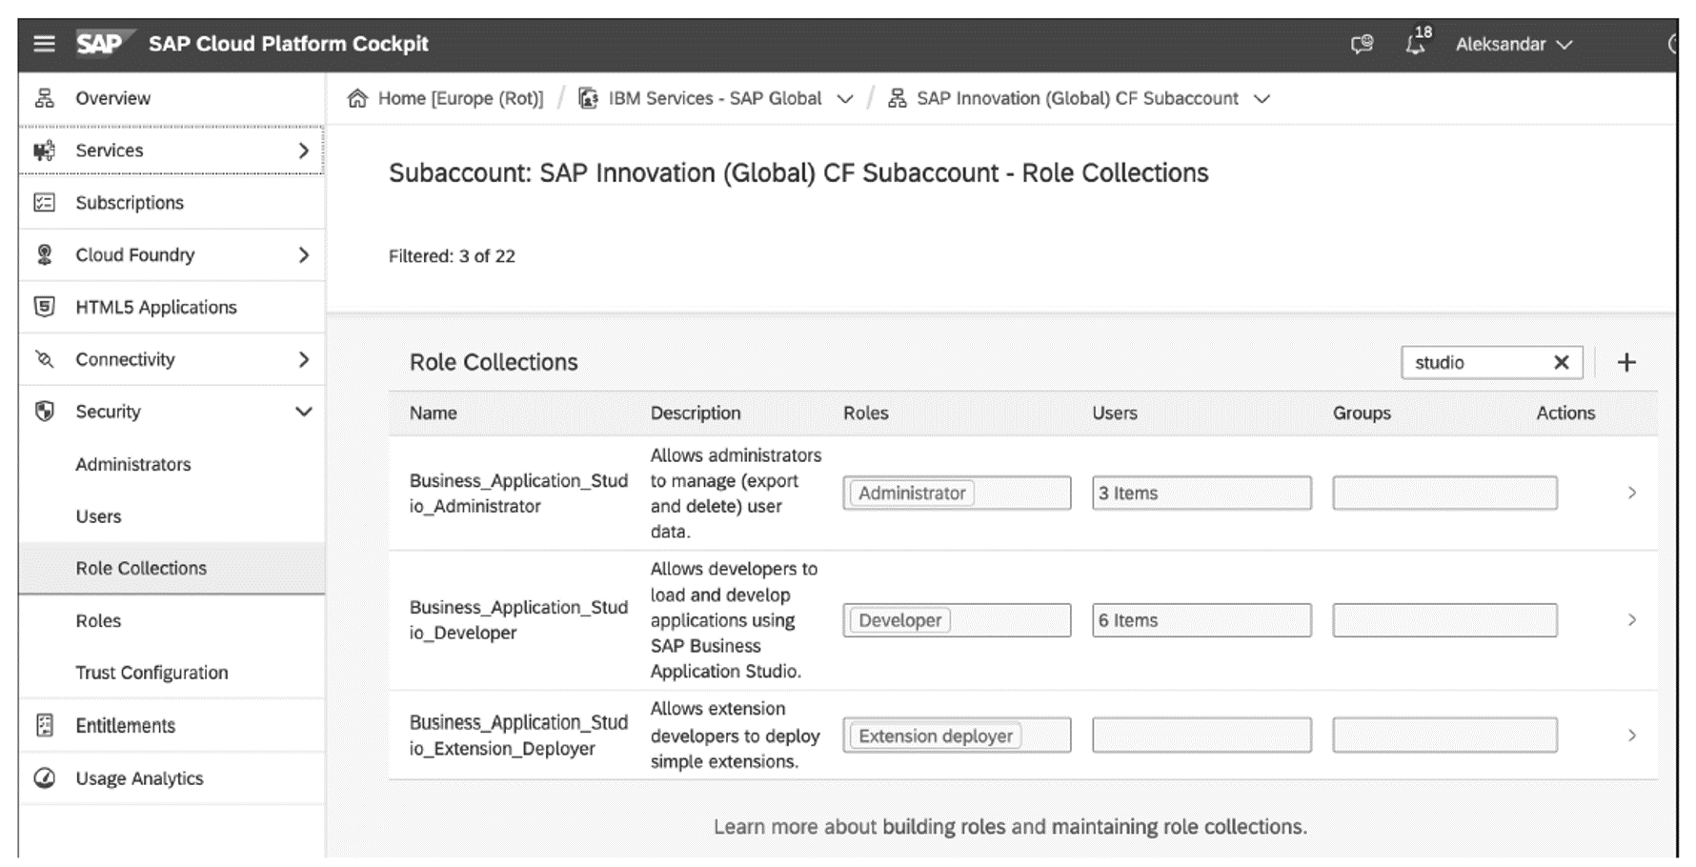Click the subaccount breadcrumb icon
1696x867 pixels.
click(897, 98)
